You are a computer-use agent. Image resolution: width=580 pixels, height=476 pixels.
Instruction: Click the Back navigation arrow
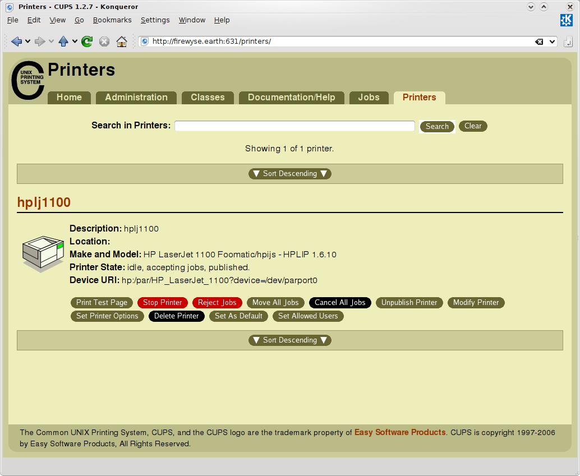(16, 41)
